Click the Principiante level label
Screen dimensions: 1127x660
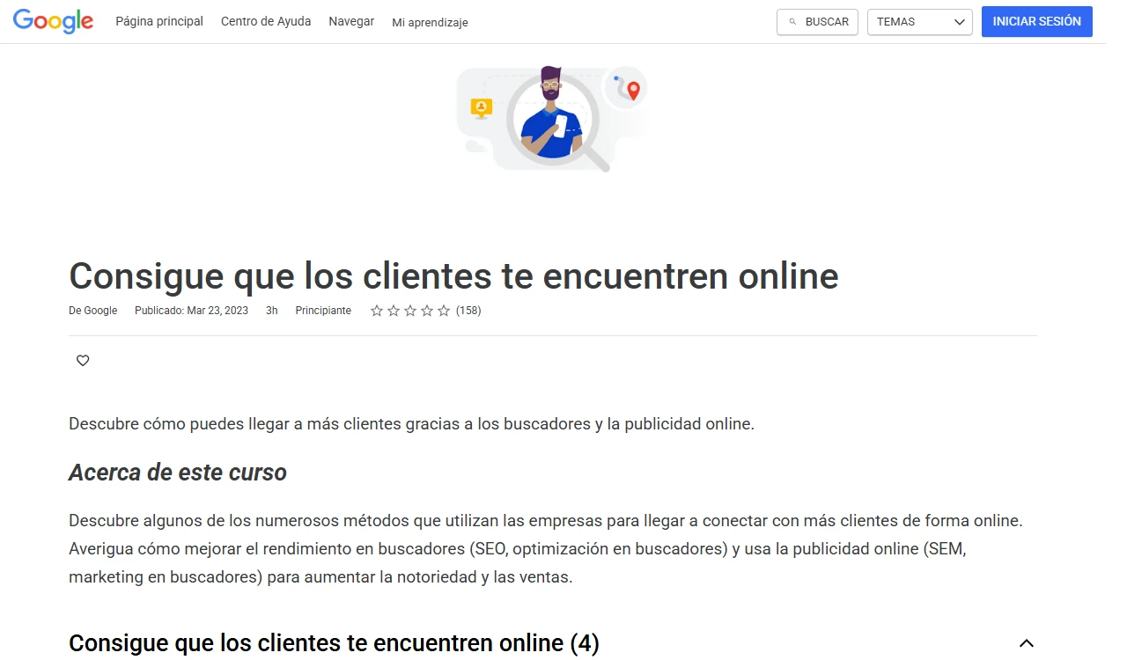323,311
